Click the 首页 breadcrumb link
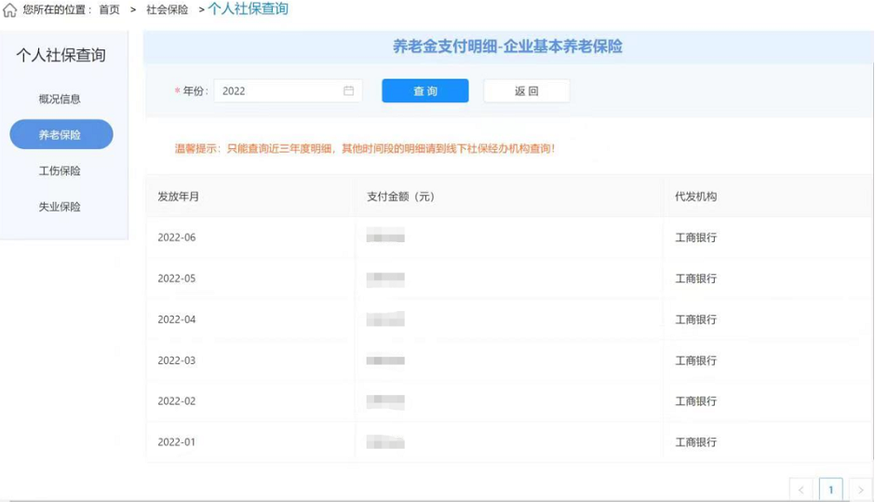 point(109,10)
